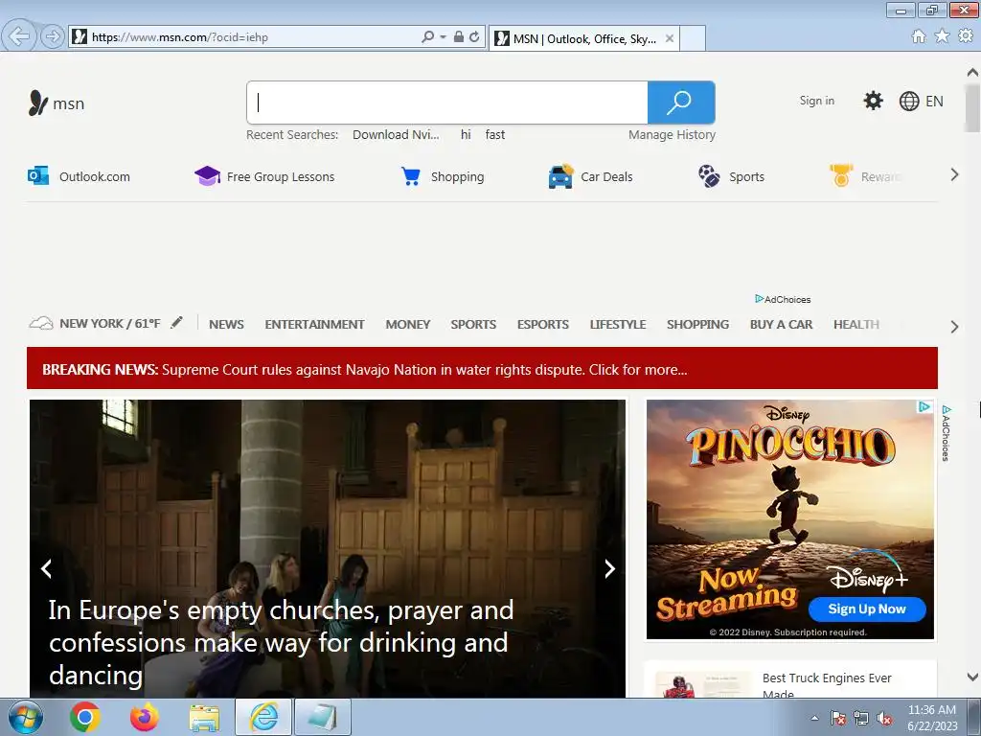The image size is (981, 736).
Task: Open the ENTERTAINMENT category
Action: click(x=314, y=324)
